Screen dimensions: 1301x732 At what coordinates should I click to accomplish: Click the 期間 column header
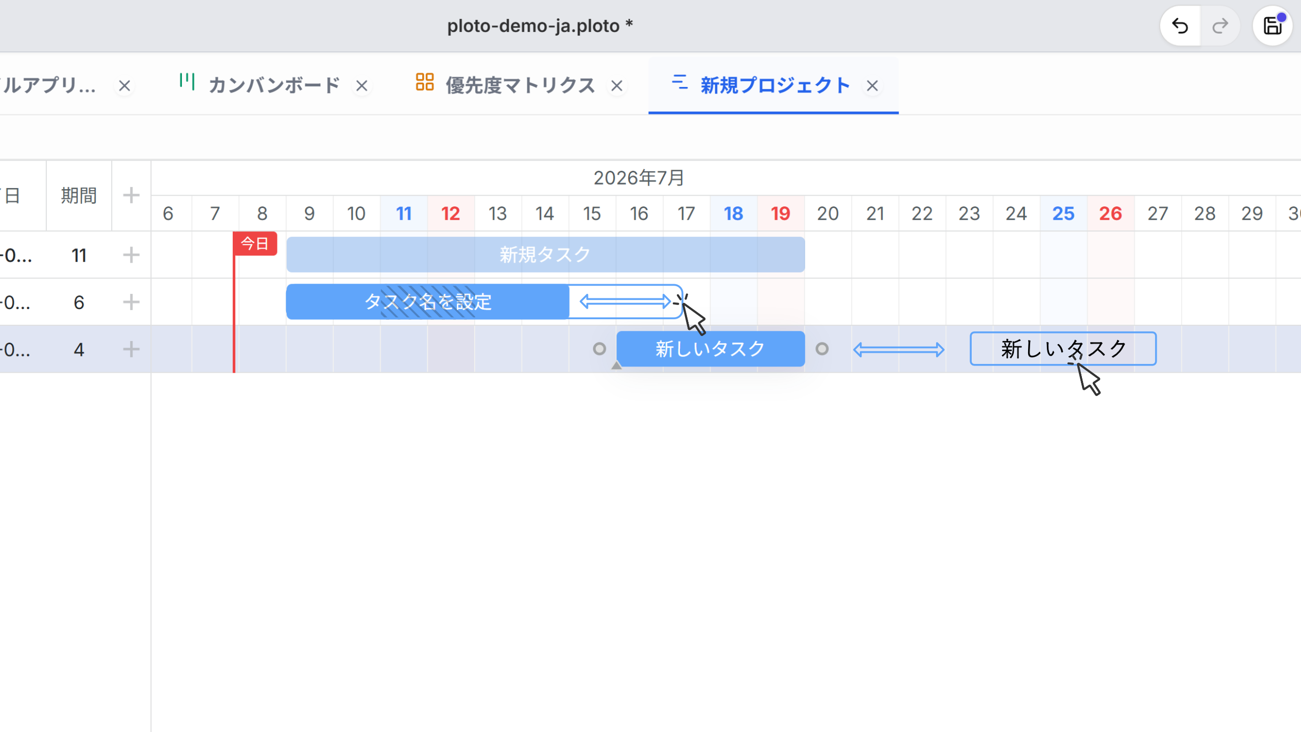[79, 196]
